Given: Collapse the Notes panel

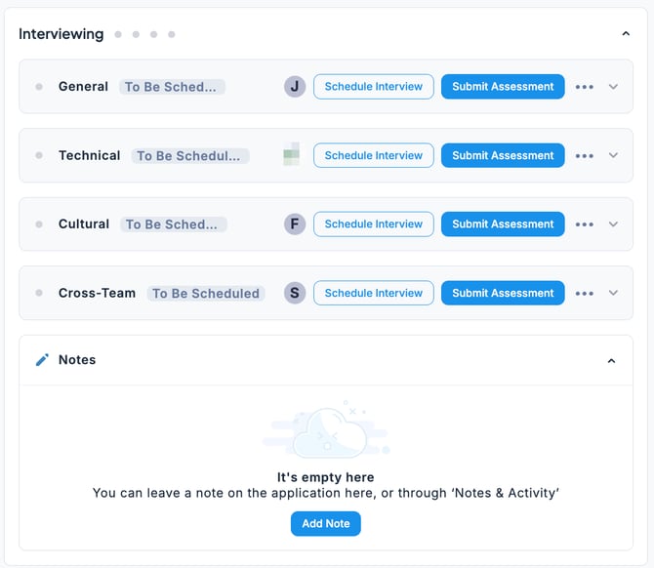Looking at the screenshot, I should (612, 361).
